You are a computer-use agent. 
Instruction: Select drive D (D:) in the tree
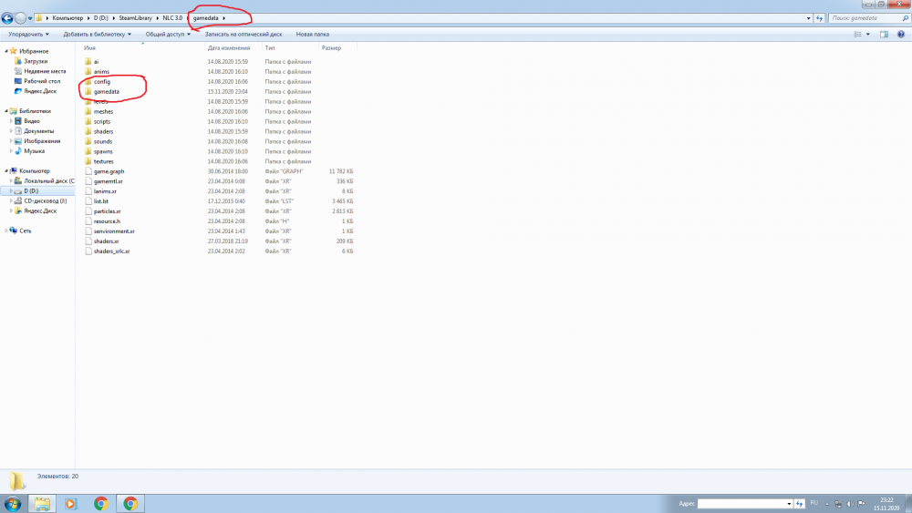[x=31, y=191]
